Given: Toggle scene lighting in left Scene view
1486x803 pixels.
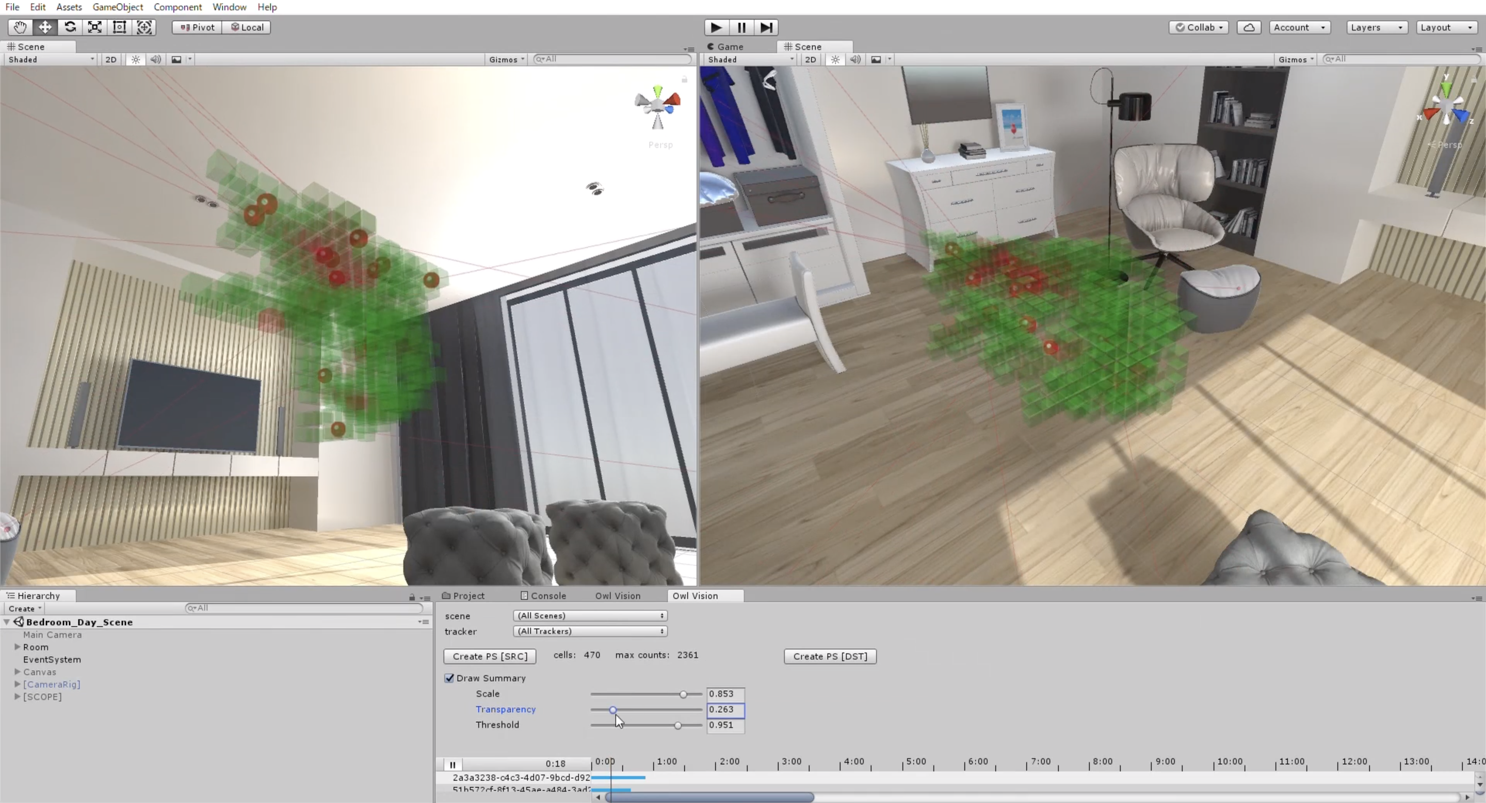Looking at the screenshot, I should pos(136,59).
